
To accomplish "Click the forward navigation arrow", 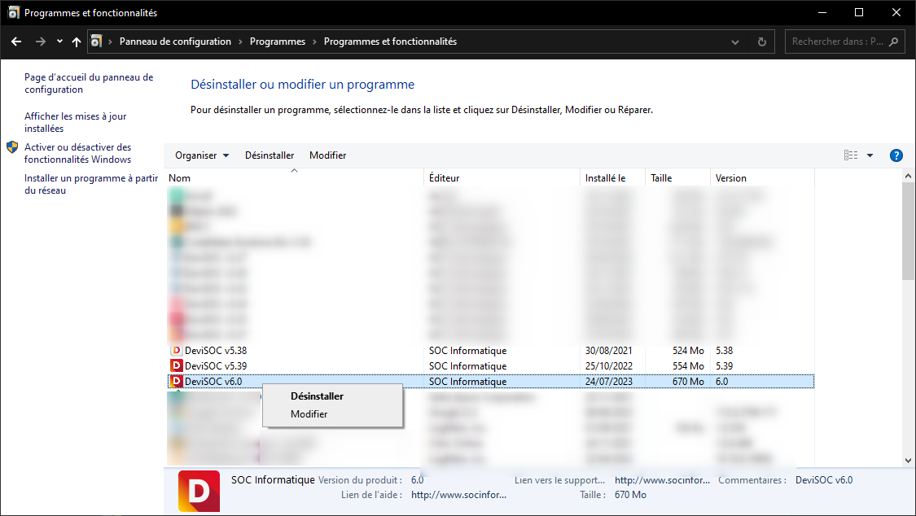I will click(41, 42).
